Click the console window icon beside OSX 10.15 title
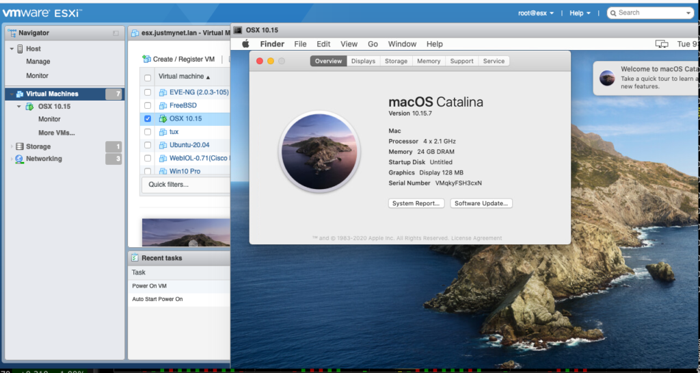Viewport: 700px width, 373px height. (x=238, y=30)
